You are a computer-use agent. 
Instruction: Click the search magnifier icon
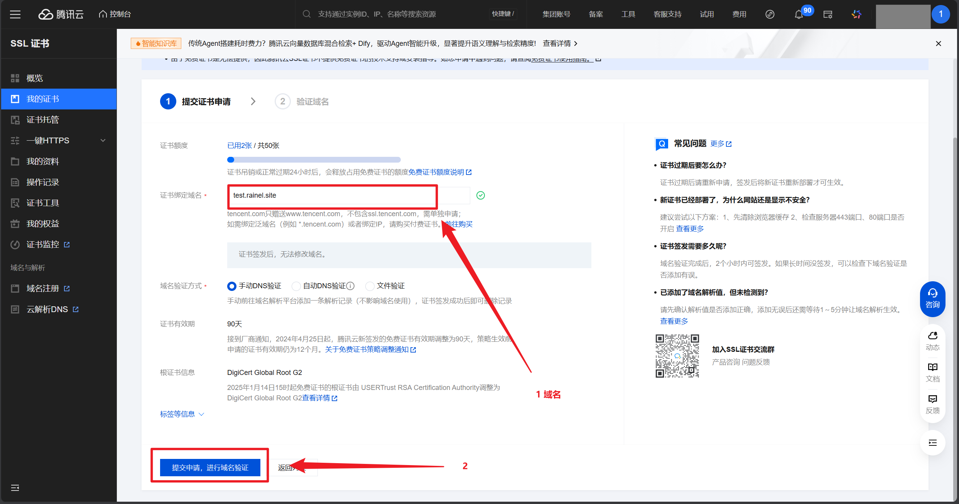click(307, 14)
